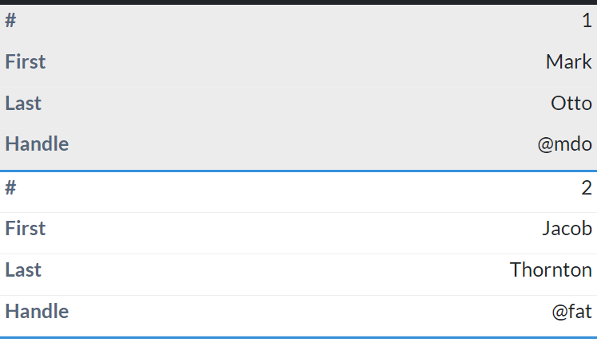Screen dimensions: 597x346
Task: Select the value 2 in the second record
Action: point(587,188)
